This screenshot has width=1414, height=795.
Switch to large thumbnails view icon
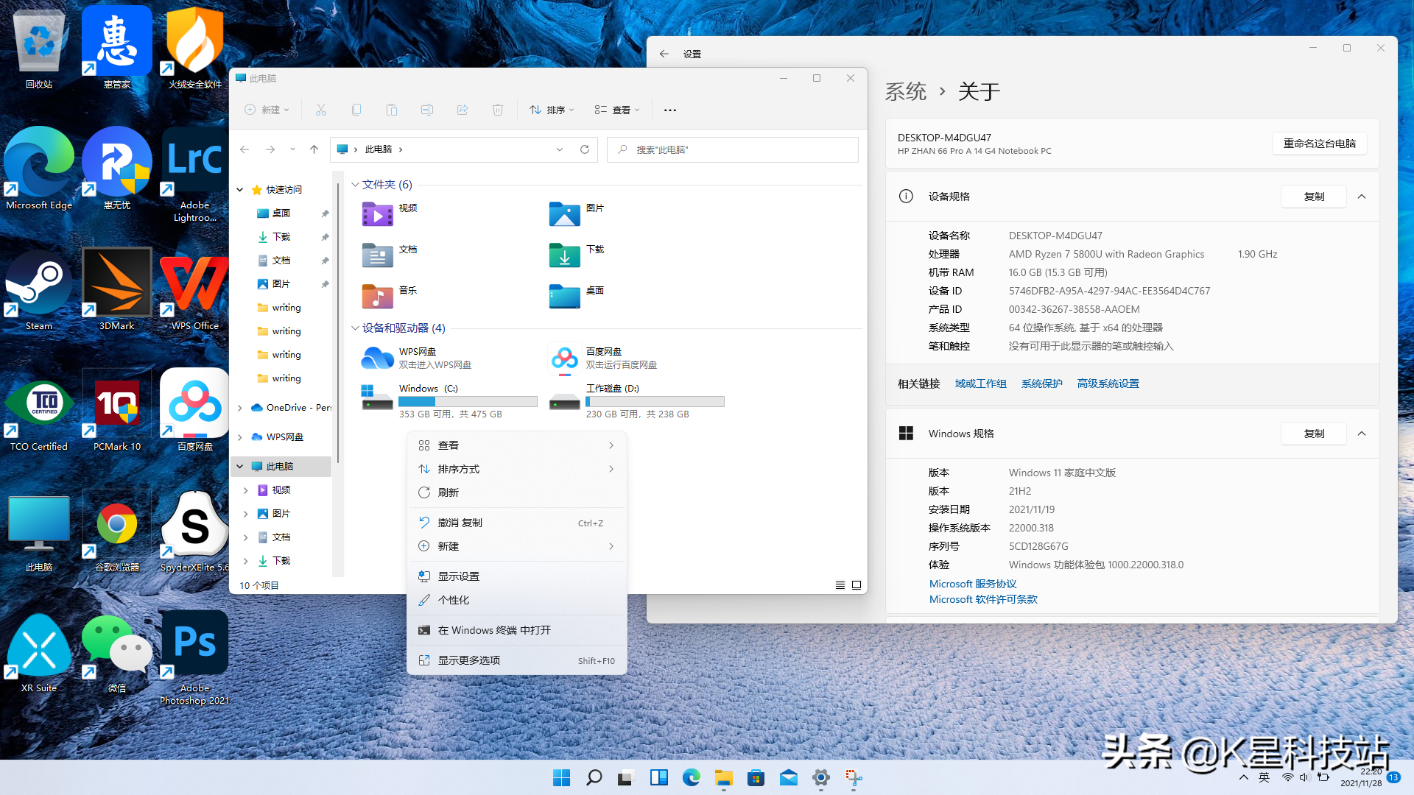(x=857, y=585)
